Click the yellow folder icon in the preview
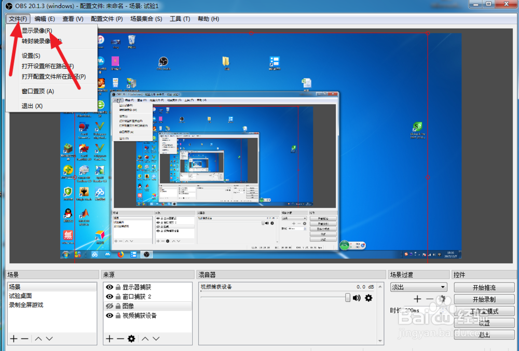Image resolution: width=519 pixels, height=351 pixels. point(226,62)
